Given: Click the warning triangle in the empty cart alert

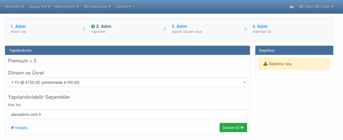Looking at the screenshot, I should coord(265,64).
